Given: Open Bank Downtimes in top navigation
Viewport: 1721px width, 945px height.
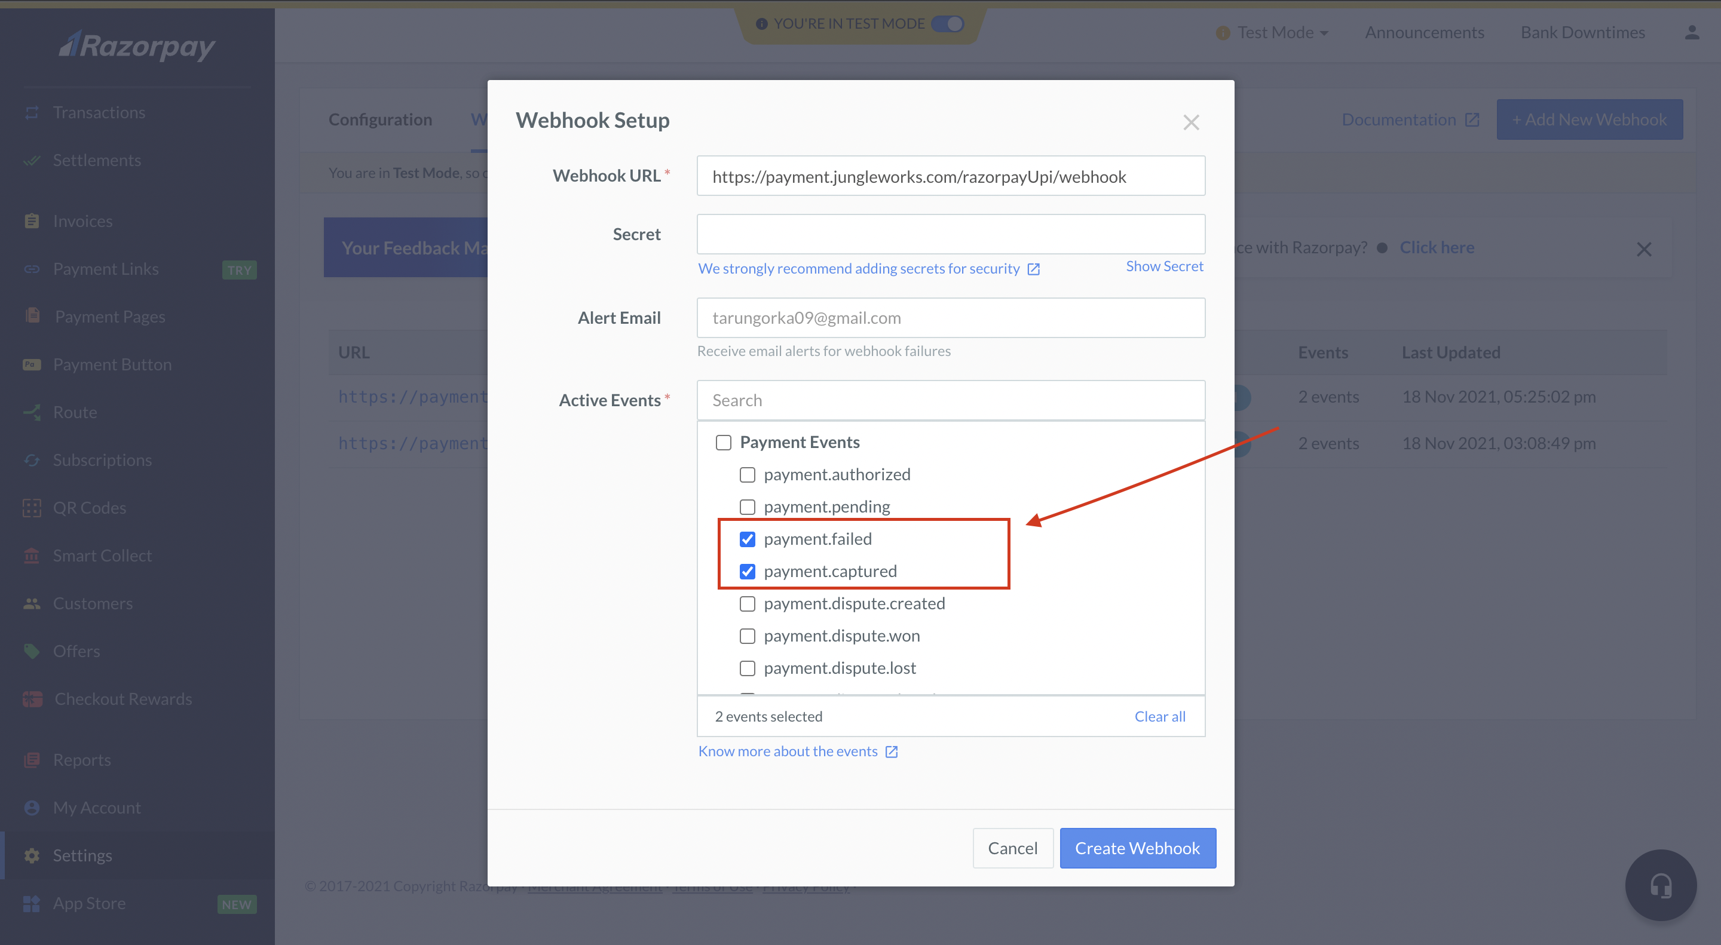Looking at the screenshot, I should [1583, 32].
